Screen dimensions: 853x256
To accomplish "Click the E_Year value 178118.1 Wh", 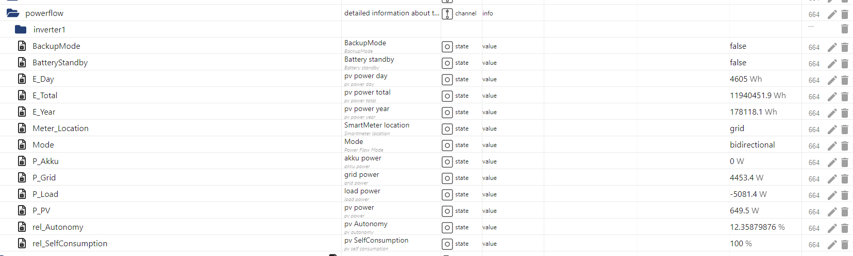I will (x=753, y=112).
